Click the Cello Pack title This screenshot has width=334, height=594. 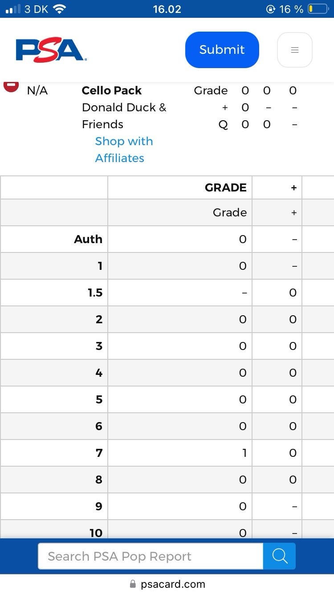pyautogui.click(x=112, y=90)
